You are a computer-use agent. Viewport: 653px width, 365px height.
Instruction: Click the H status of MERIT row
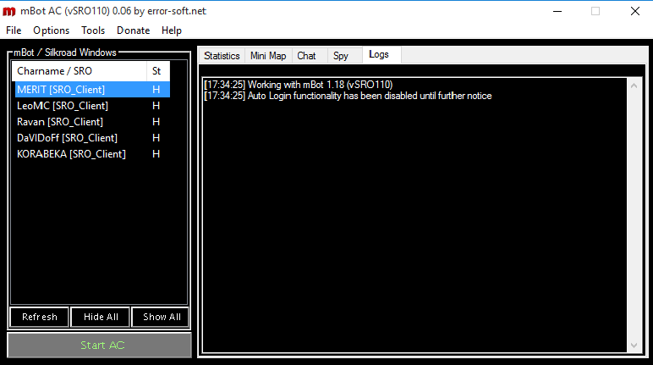click(156, 90)
